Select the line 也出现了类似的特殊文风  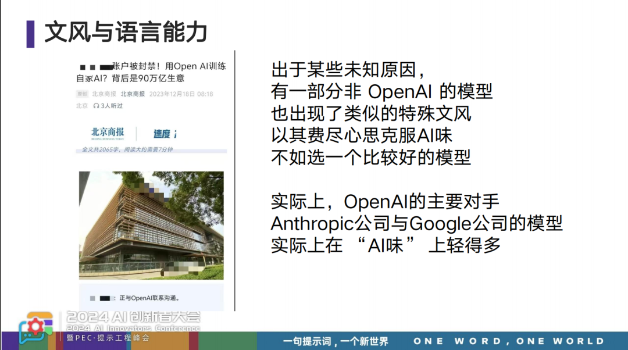click(371, 114)
